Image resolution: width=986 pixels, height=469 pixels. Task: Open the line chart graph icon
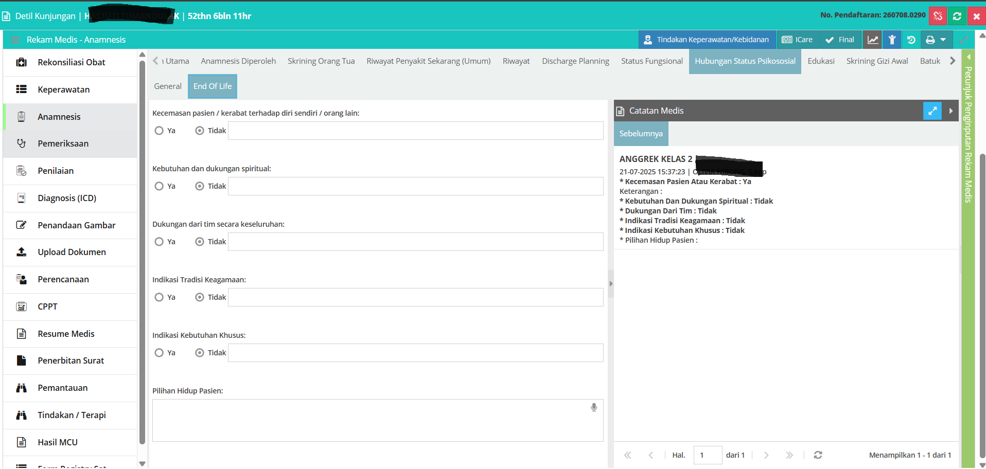point(873,40)
